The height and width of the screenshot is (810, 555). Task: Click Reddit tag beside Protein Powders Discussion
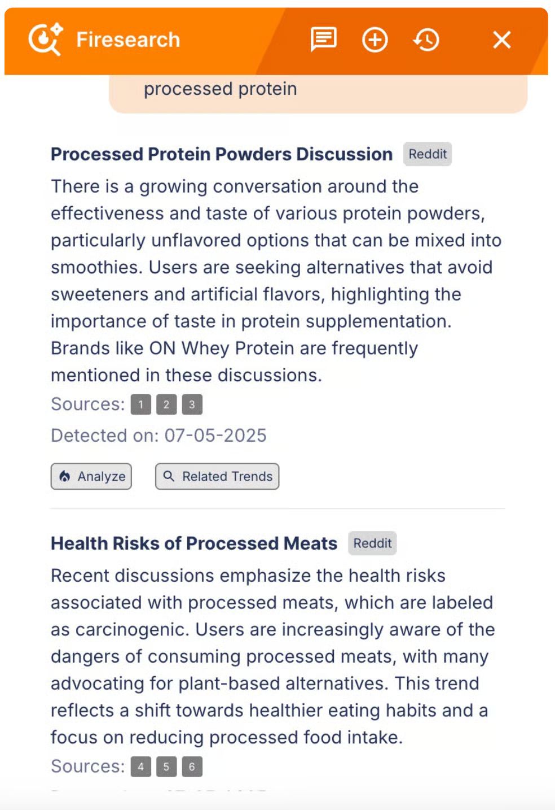pos(428,154)
